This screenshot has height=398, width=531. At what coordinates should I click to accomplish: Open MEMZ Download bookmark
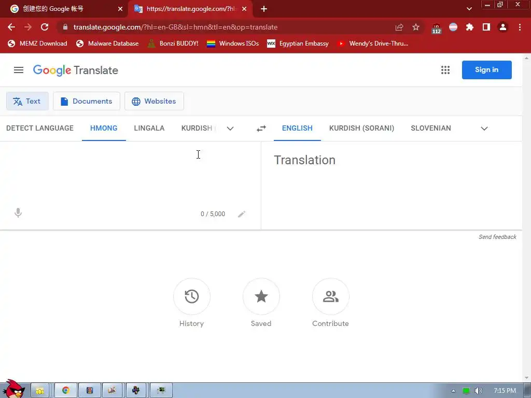(x=37, y=44)
